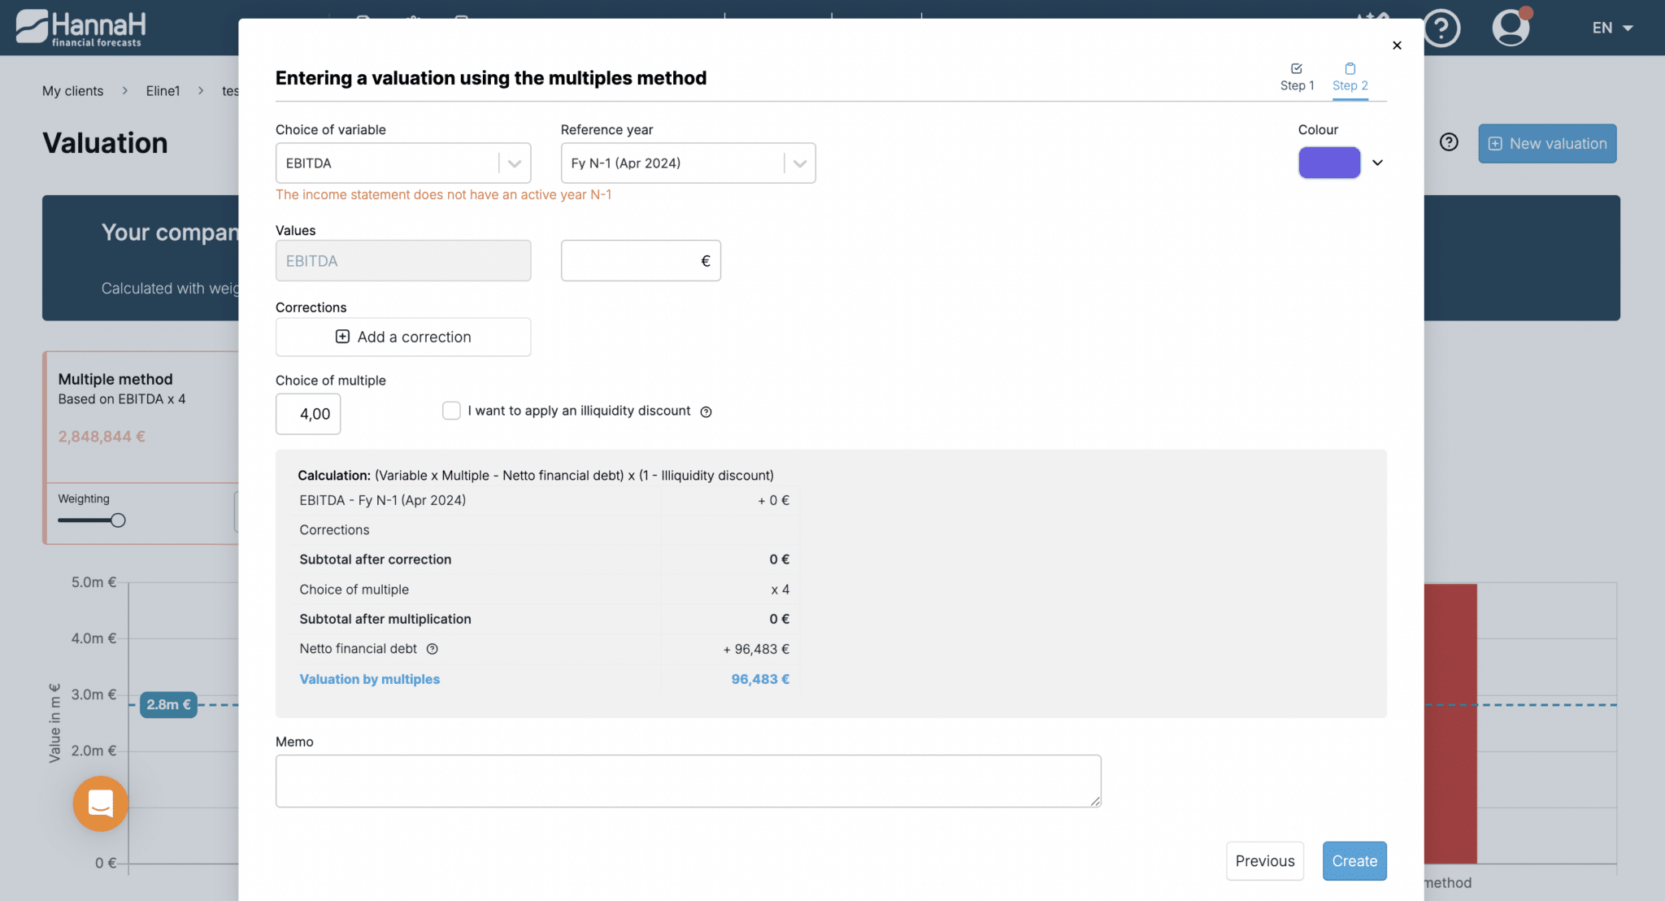Click the Add a correction button
Viewport: 1665px width, 901px height.
coord(402,337)
